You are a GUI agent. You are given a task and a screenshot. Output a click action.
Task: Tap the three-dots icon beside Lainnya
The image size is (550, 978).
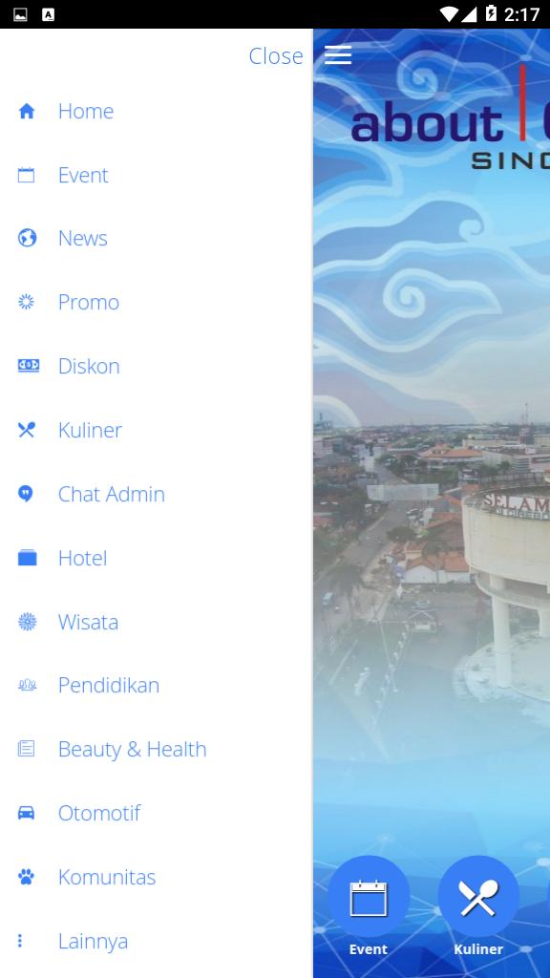(20, 941)
